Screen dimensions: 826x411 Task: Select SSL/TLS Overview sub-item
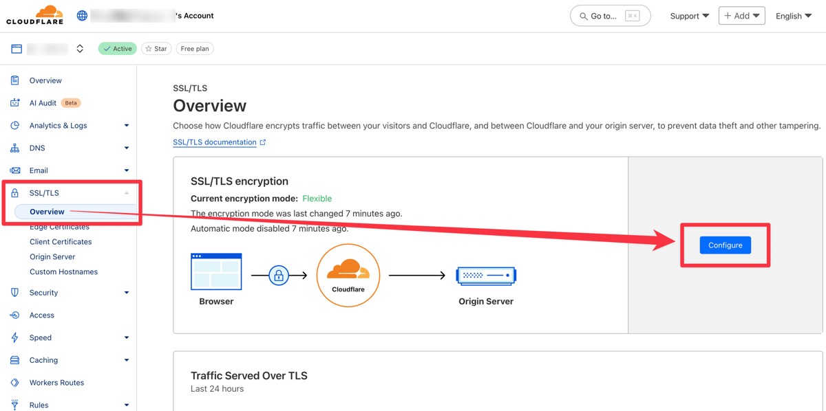(x=74, y=212)
